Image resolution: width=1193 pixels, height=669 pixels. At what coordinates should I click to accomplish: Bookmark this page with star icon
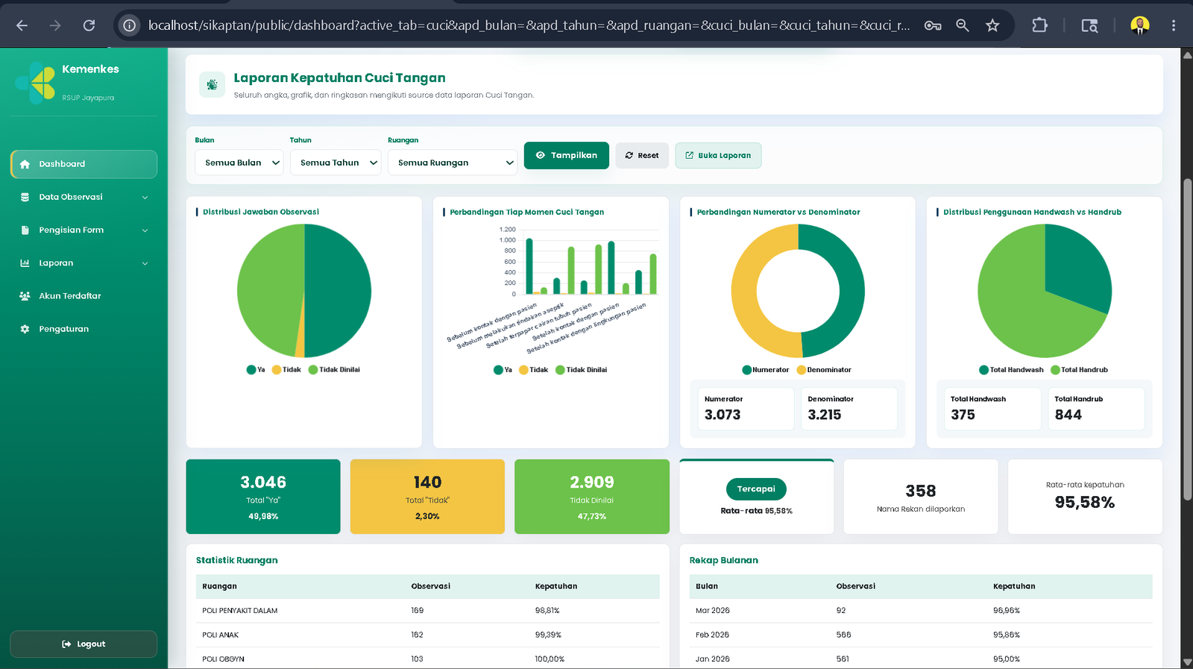tap(992, 25)
